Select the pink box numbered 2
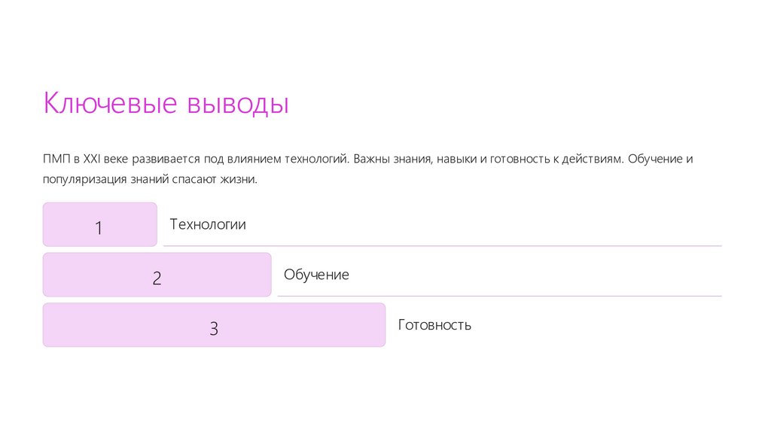Image resolution: width=771 pixels, height=432 pixels. click(157, 275)
